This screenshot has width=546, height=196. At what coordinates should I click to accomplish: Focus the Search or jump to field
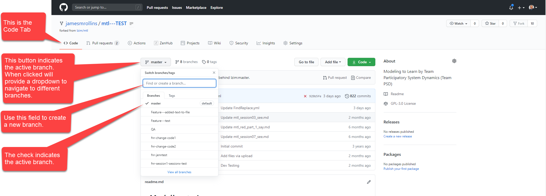point(107,7)
